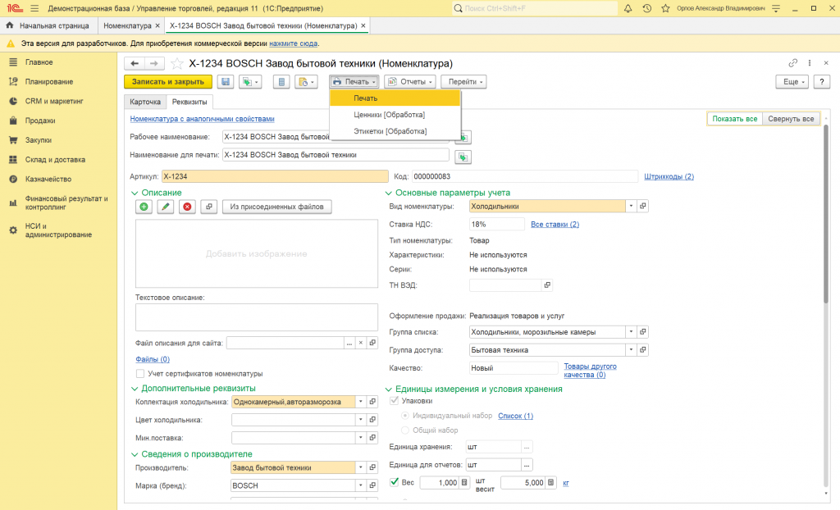Select Общий набор radio button
Screen dimensions: 840x510
tap(404, 430)
